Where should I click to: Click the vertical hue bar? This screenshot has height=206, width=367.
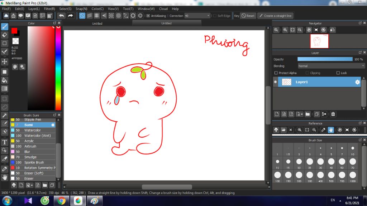click(58, 68)
